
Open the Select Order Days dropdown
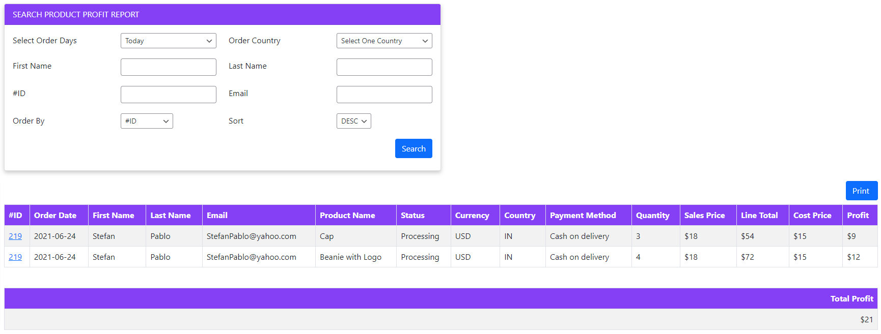coord(168,41)
